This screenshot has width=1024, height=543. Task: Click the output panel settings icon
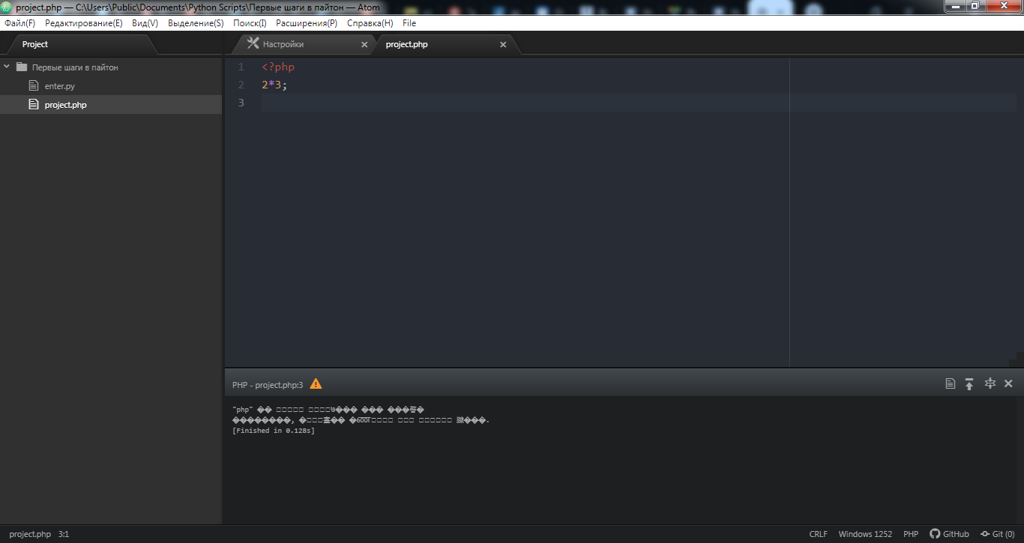coord(990,383)
